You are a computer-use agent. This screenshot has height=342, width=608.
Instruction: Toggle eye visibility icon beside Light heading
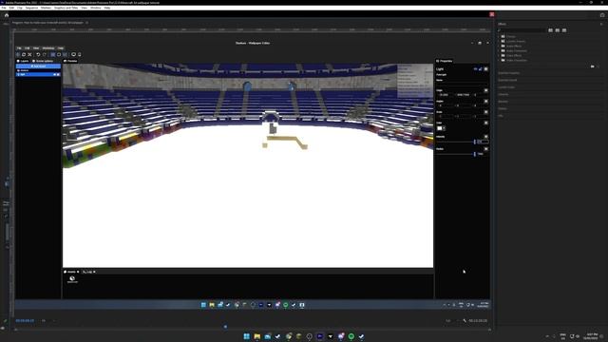pos(475,69)
